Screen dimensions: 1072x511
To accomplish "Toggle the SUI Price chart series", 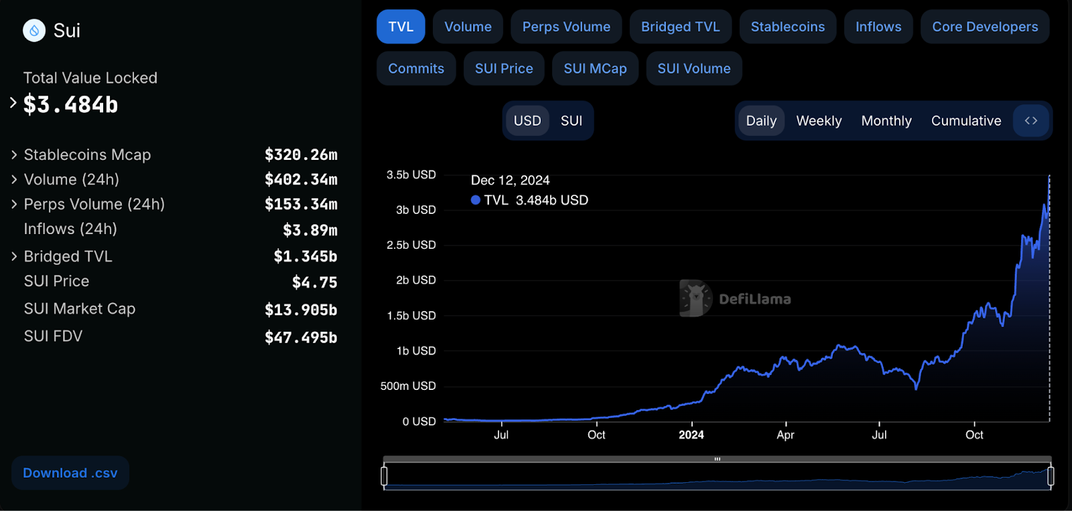I will click(504, 68).
